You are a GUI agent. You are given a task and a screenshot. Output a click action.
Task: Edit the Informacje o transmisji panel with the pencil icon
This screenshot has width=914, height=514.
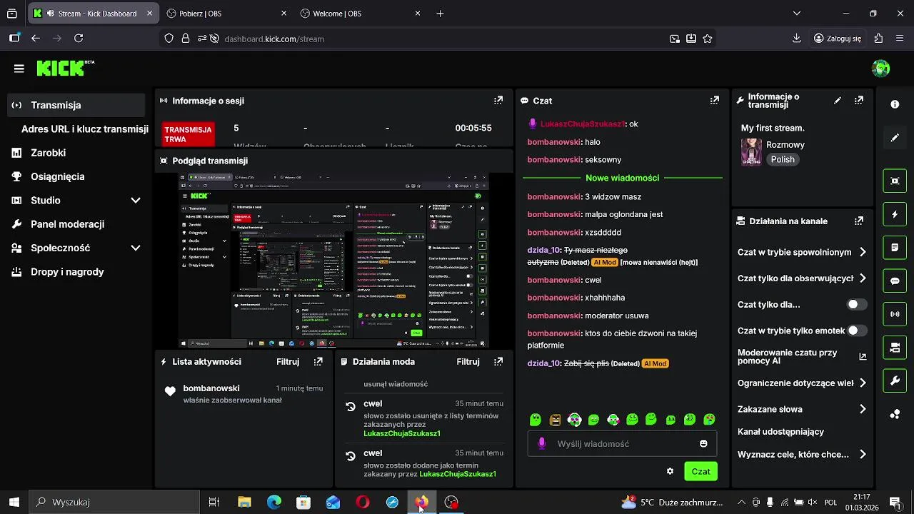click(x=838, y=101)
